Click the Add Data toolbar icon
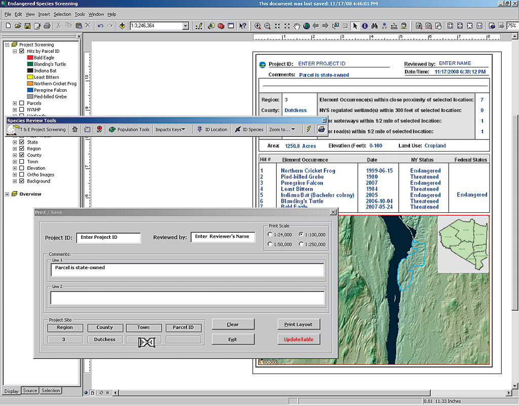Screen dimensions: 519x406 coord(122,26)
